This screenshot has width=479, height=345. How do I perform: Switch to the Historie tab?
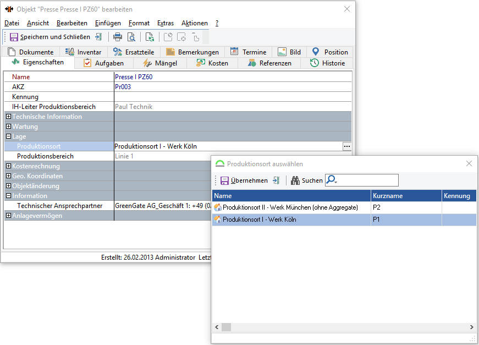click(x=327, y=63)
